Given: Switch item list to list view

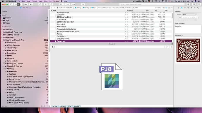Looking at the screenshot, I should (x=166, y=8).
